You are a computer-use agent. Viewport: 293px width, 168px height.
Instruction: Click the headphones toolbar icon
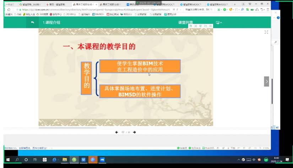tap(257, 10)
